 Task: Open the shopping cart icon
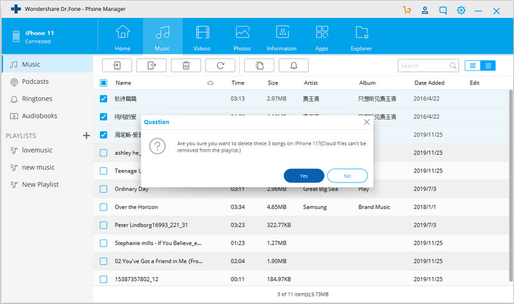[x=407, y=10]
